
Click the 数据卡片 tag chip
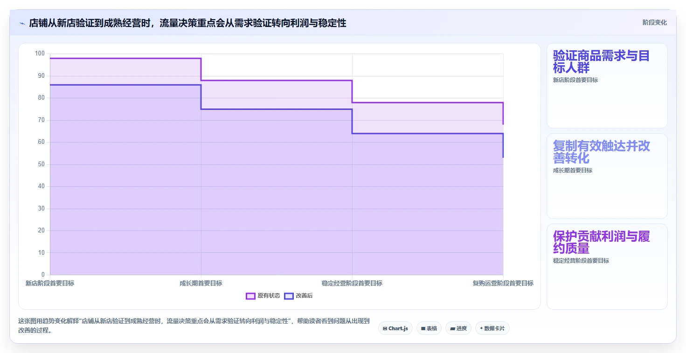click(x=492, y=328)
